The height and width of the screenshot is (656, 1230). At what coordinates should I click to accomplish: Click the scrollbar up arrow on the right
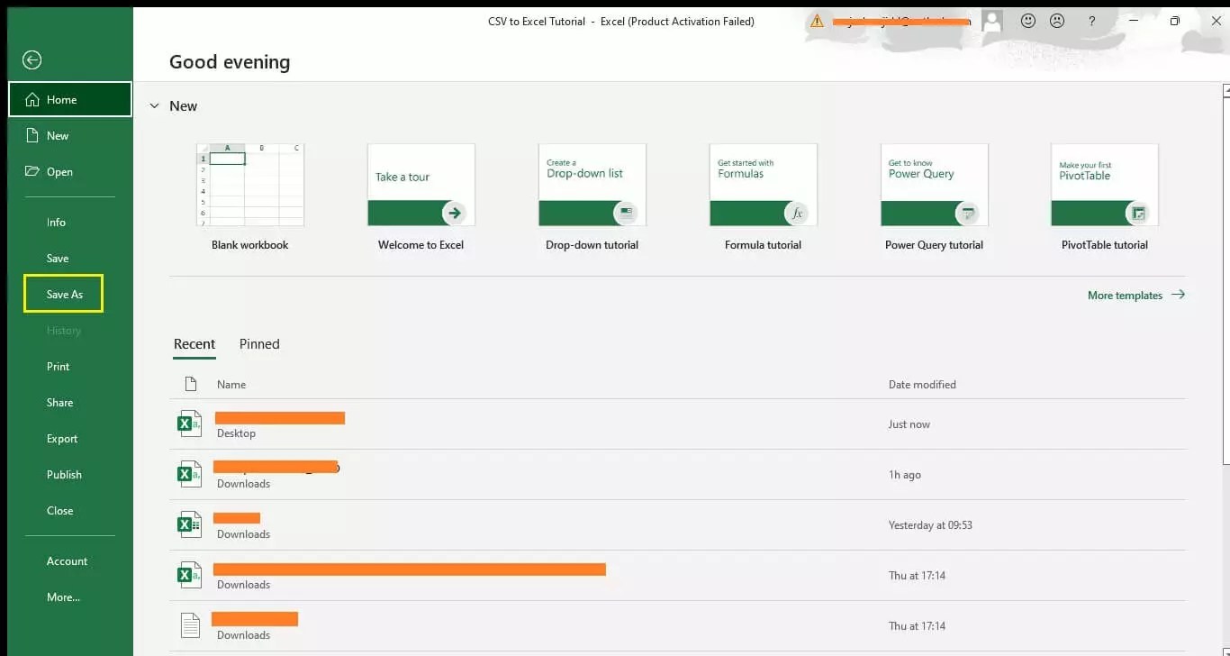click(1224, 89)
